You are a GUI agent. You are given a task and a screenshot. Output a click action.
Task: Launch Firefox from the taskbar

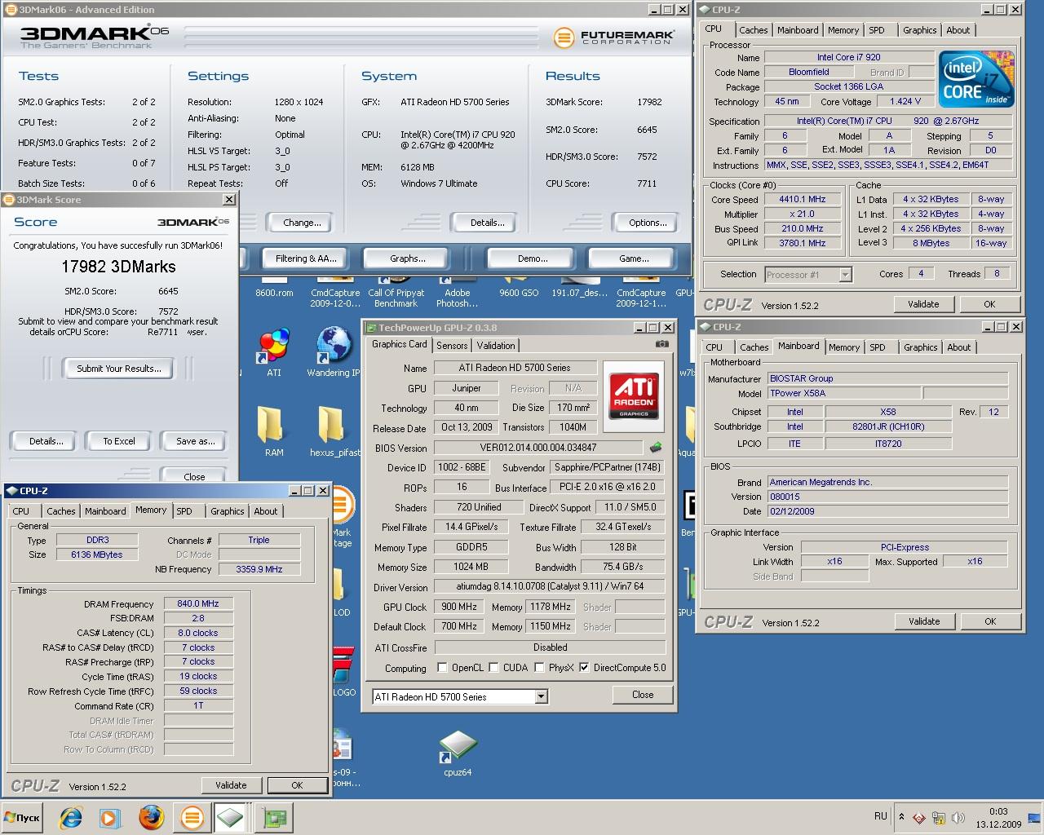click(x=150, y=817)
